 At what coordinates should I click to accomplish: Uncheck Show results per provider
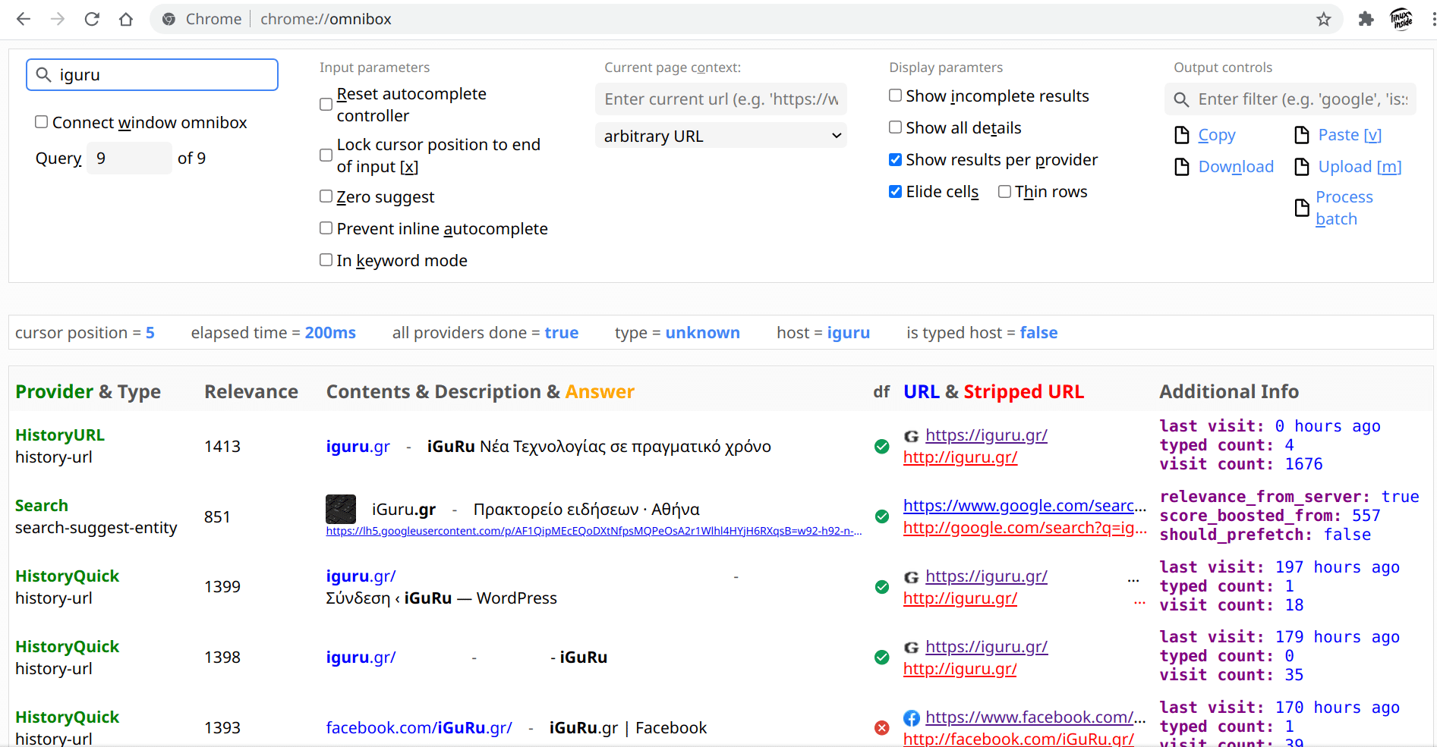tap(896, 159)
